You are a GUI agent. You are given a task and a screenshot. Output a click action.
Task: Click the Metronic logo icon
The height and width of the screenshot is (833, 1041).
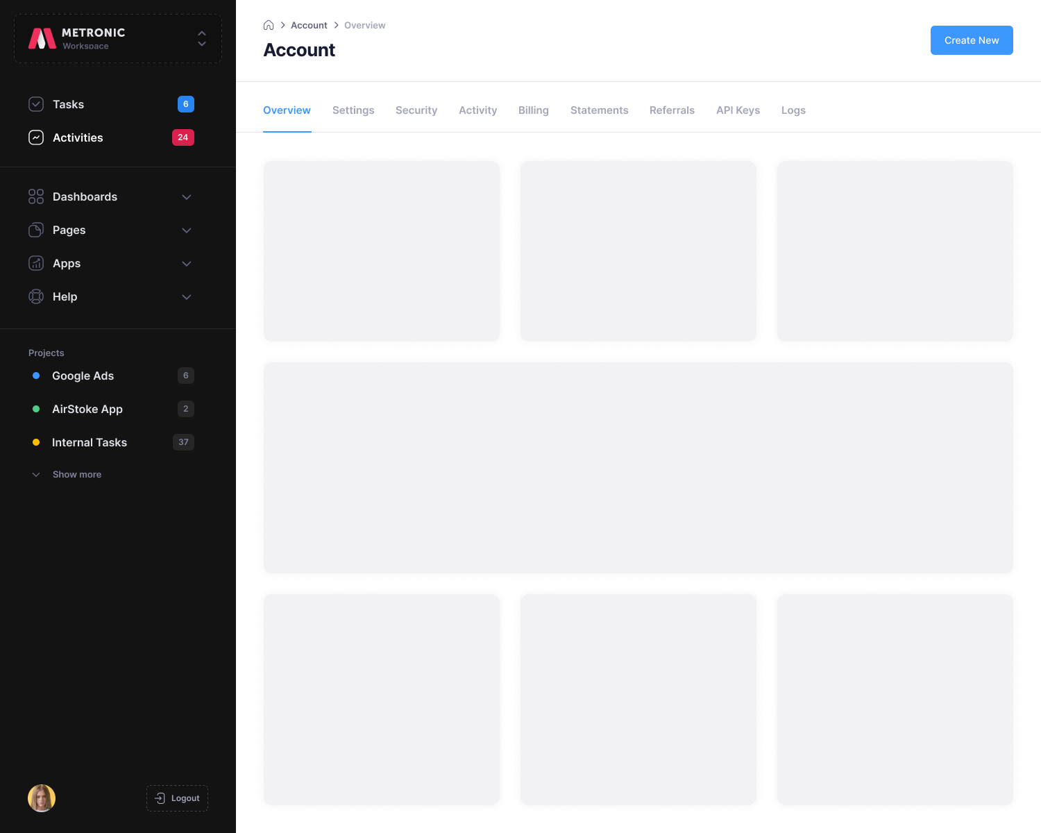(x=42, y=39)
